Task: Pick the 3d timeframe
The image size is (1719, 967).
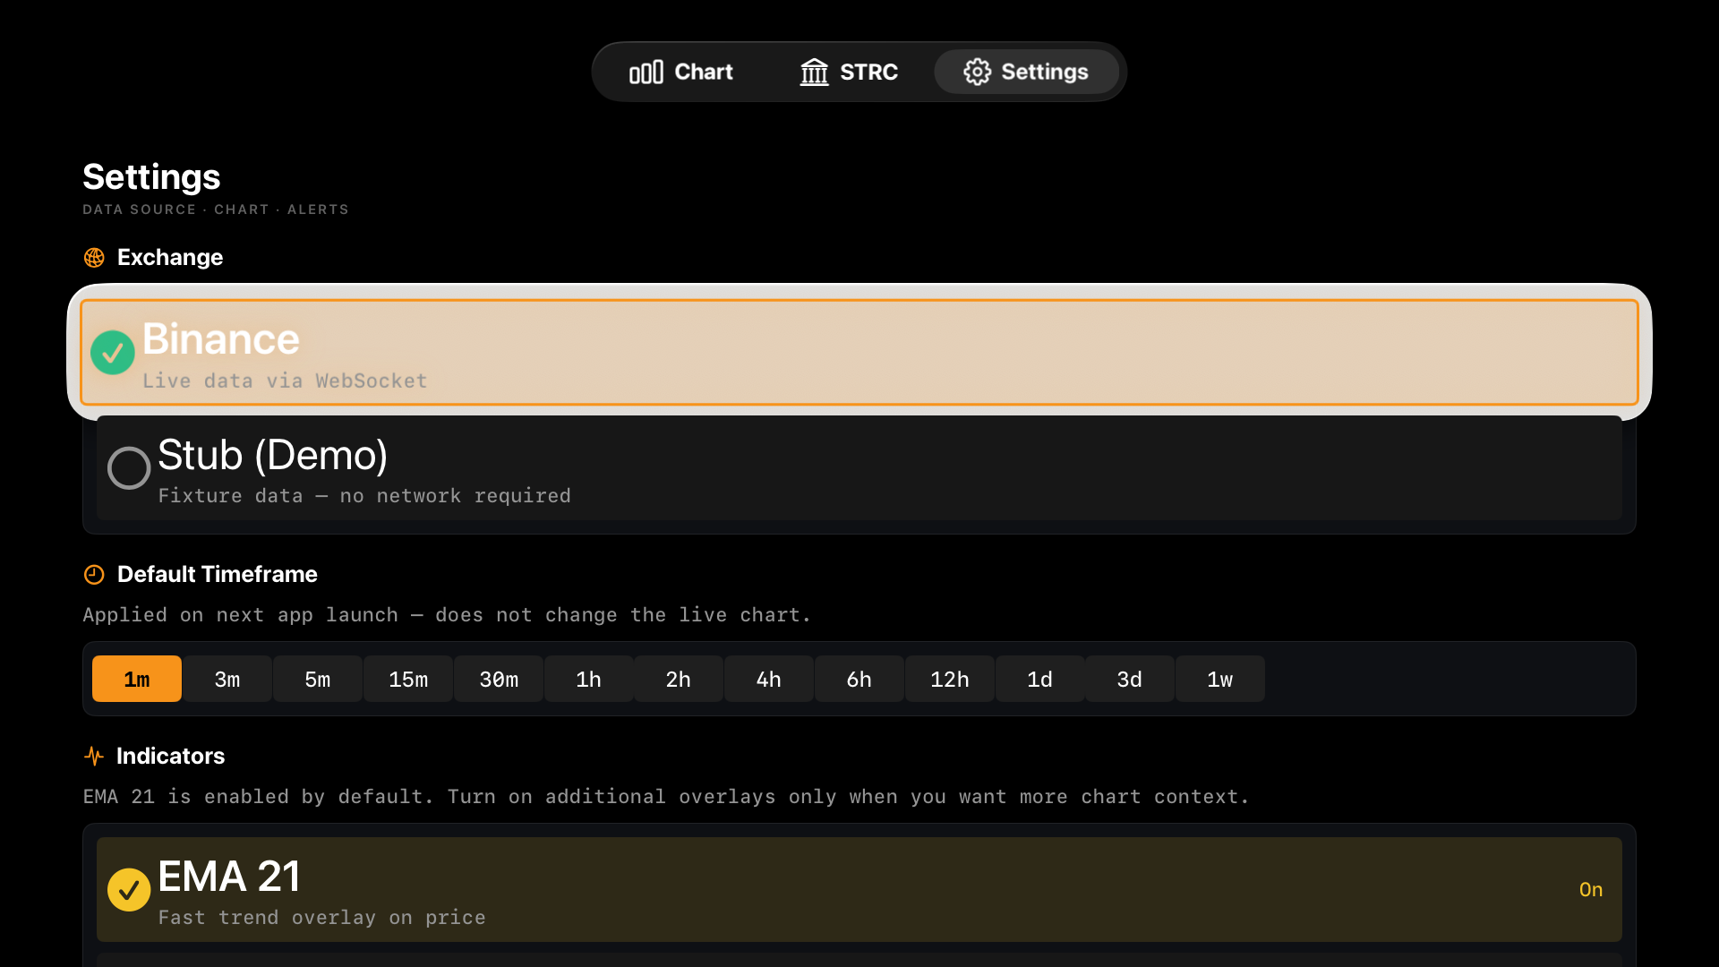Action: click(1130, 679)
